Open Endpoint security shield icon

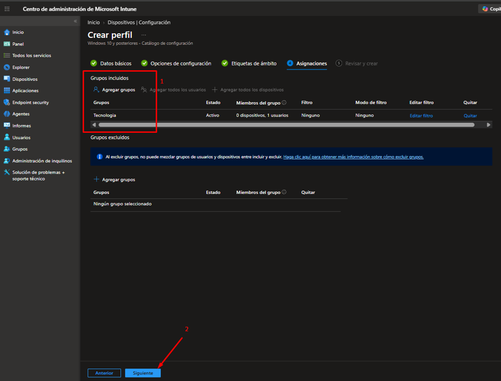coord(7,102)
